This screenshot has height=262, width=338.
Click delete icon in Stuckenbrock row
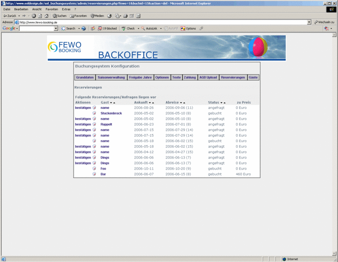94,113
